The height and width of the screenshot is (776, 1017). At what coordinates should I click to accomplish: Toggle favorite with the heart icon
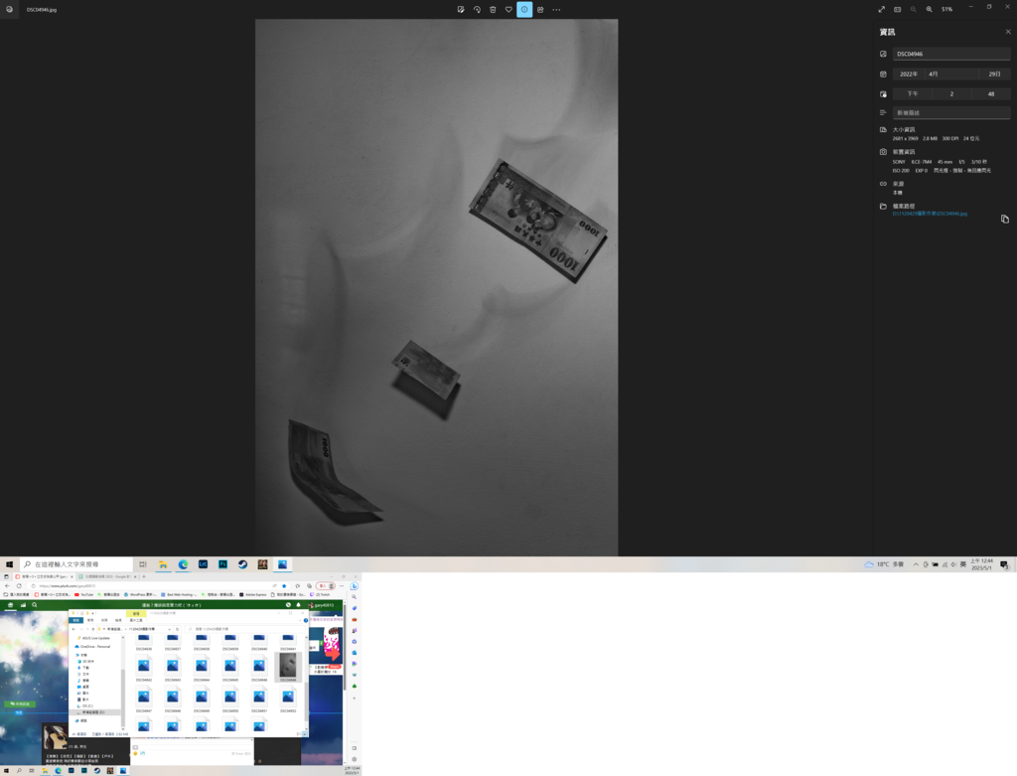coord(508,10)
